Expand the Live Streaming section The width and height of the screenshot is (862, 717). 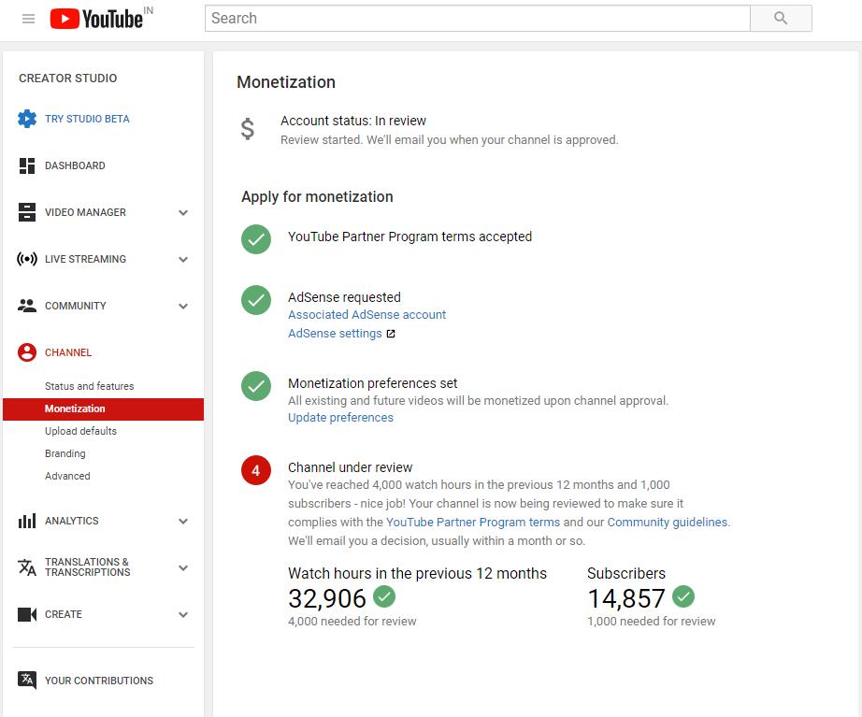pos(183,260)
